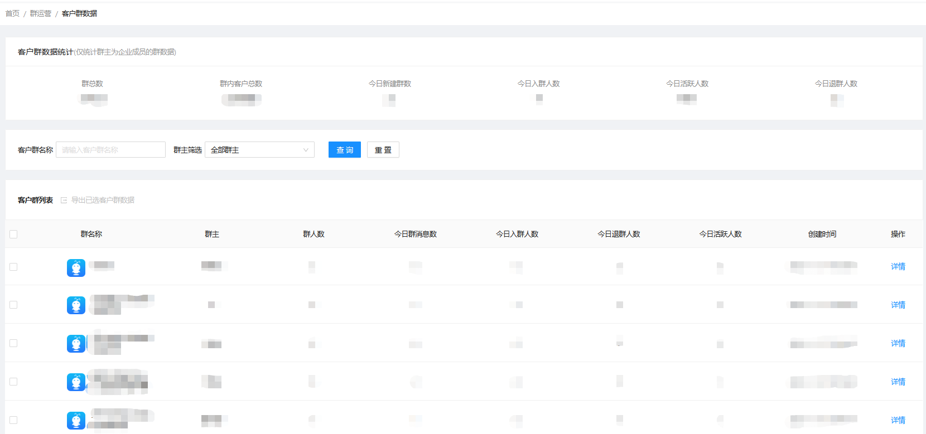Click the third row's group avatar icon

(76, 344)
